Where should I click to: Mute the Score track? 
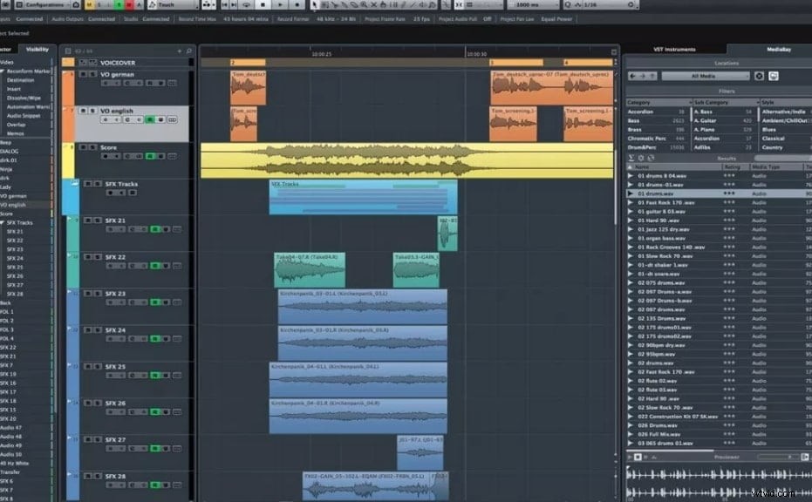[x=83, y=146]
